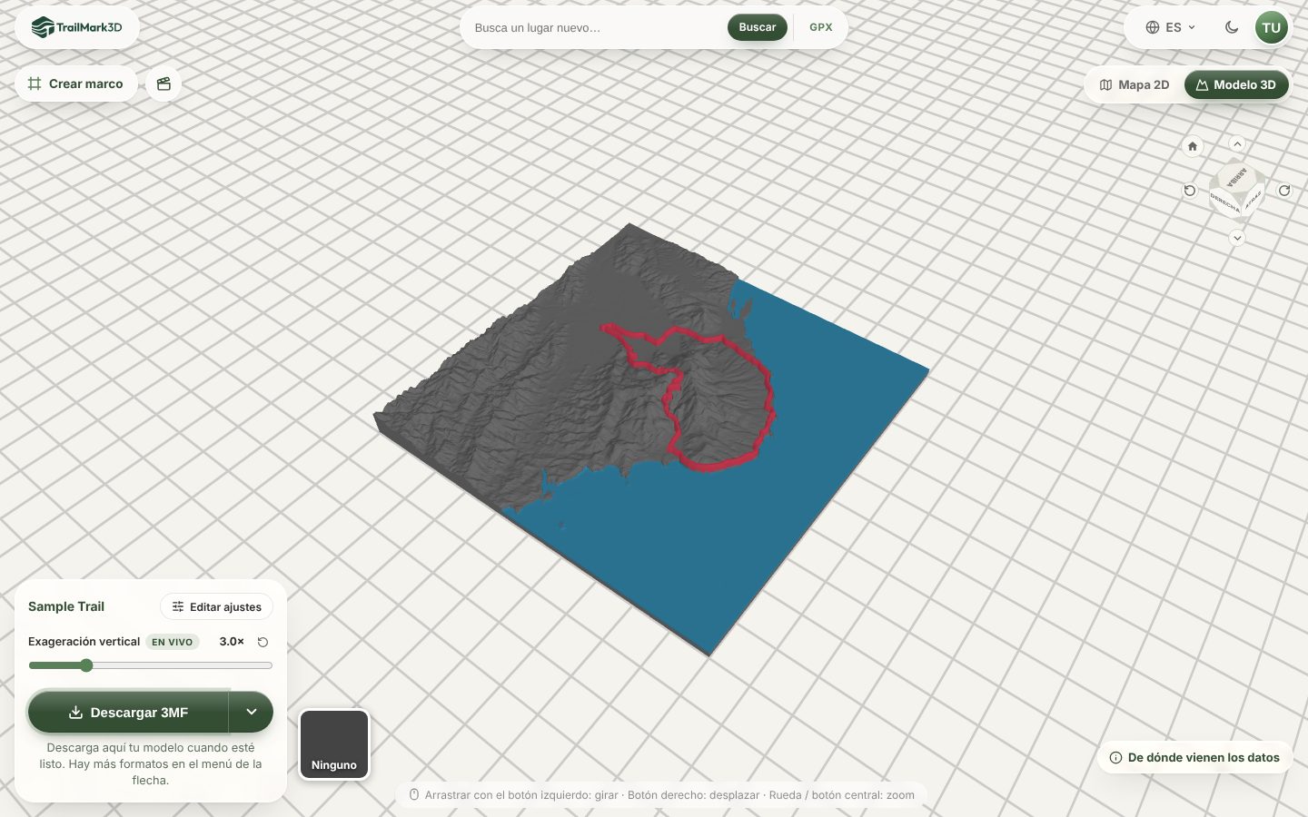Click the 3.0× exaggeration value

pos(232,642)
